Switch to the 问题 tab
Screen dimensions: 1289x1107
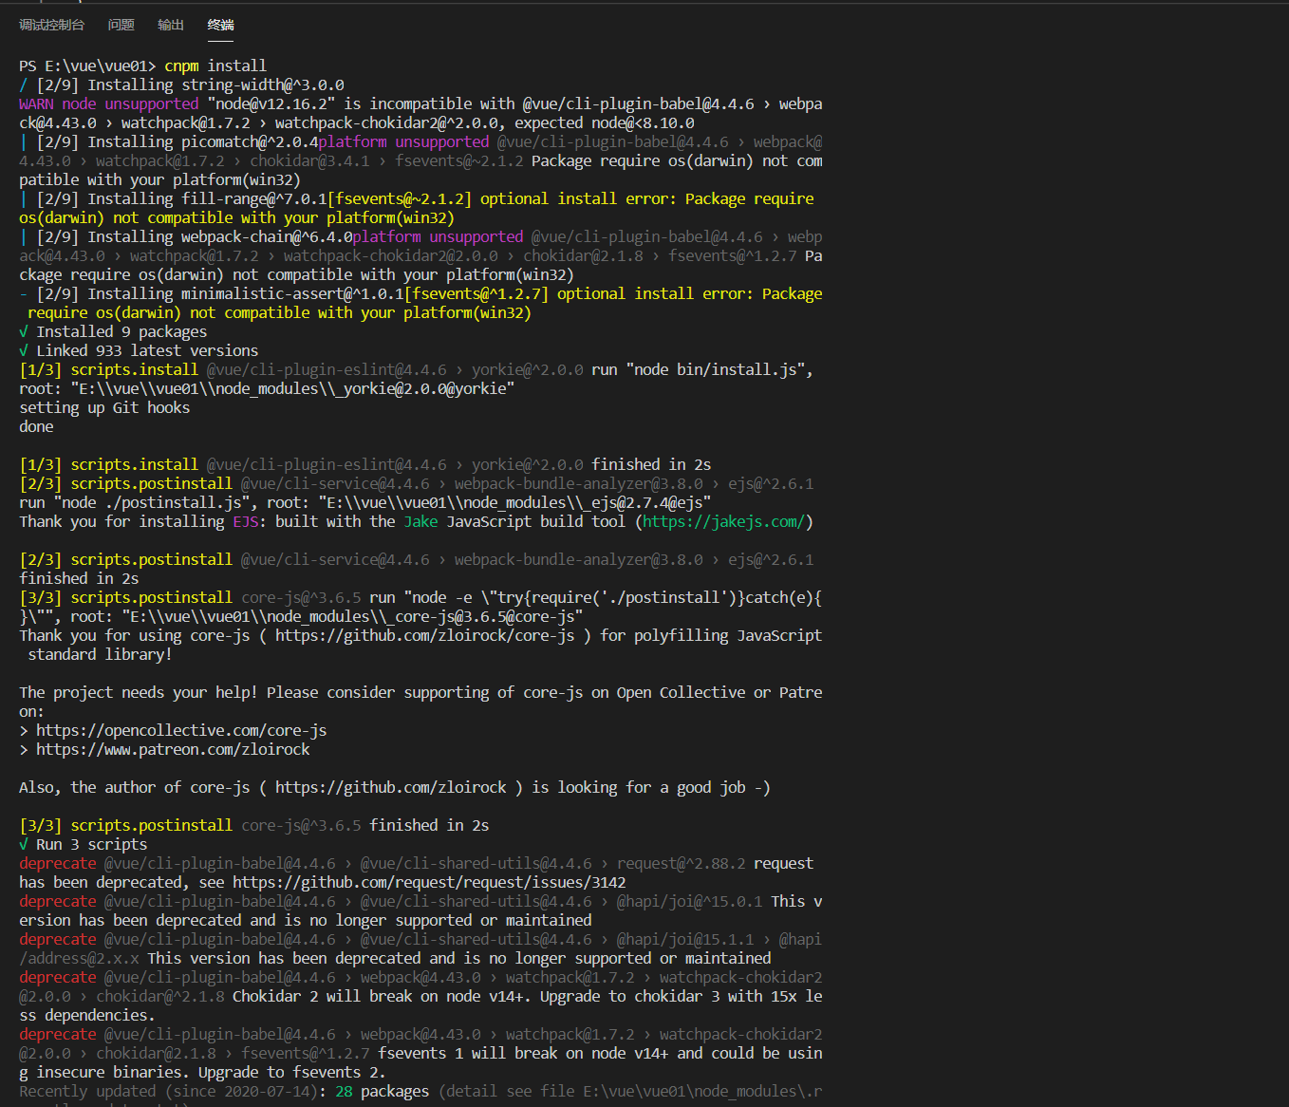[x=121, y=25]
